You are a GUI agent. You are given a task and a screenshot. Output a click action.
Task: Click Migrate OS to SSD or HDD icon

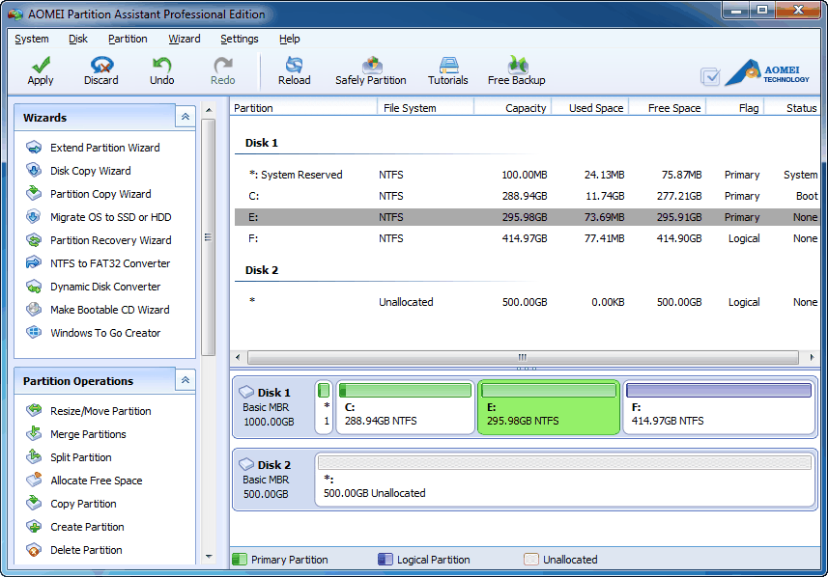34,217
